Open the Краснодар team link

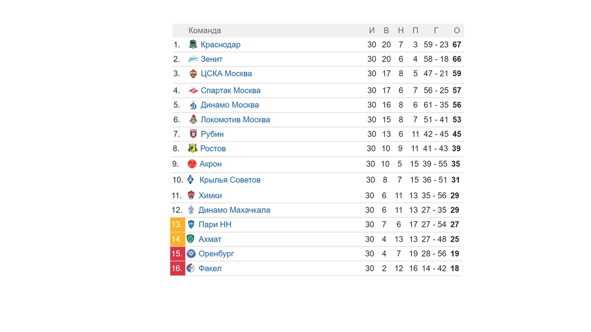coord(221,45)
